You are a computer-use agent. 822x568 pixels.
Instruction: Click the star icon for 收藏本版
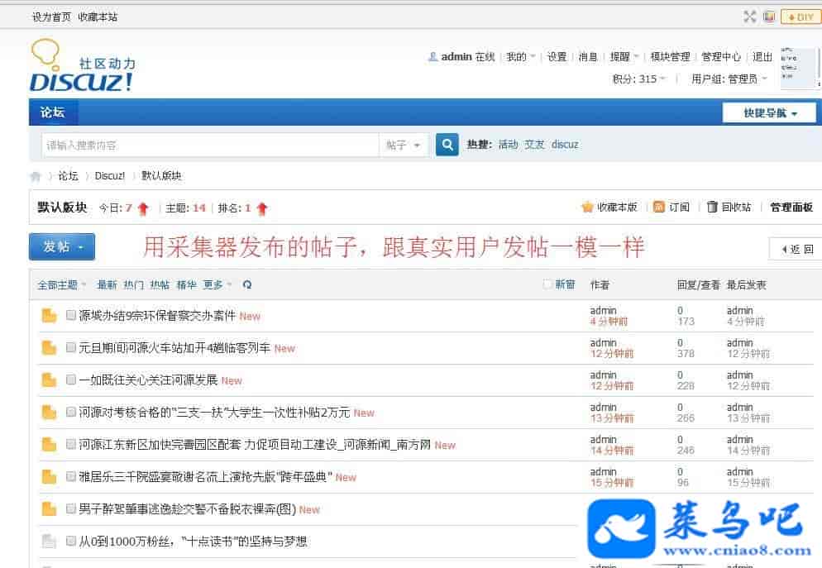coord(587,208)
